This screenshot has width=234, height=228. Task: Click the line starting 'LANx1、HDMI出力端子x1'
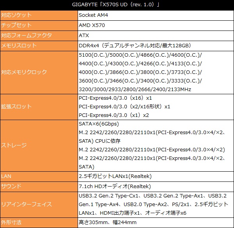(x=133, y=213)
